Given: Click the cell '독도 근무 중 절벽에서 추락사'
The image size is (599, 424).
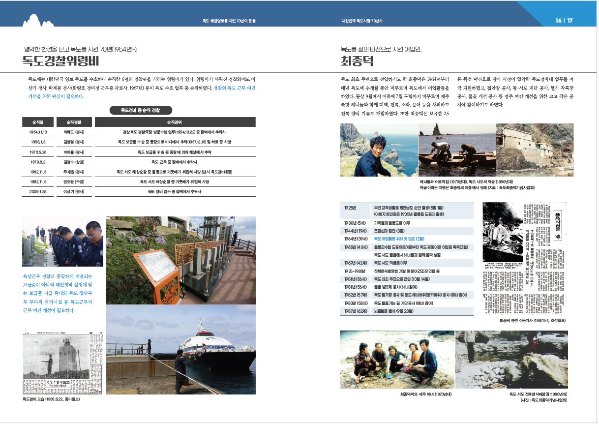Looking at the screenshot, I should pos(175,162).
